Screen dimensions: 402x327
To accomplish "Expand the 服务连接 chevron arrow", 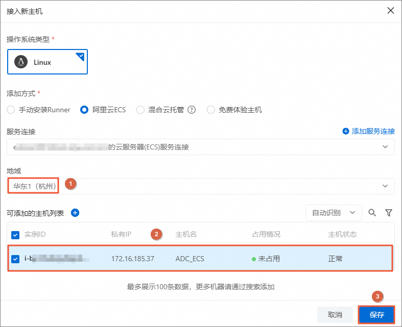I will (385, 147).
